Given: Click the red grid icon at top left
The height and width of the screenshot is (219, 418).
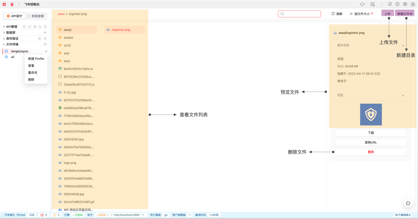Looking at the screenshot, I should pyautogui.click(x=4, y=4).
